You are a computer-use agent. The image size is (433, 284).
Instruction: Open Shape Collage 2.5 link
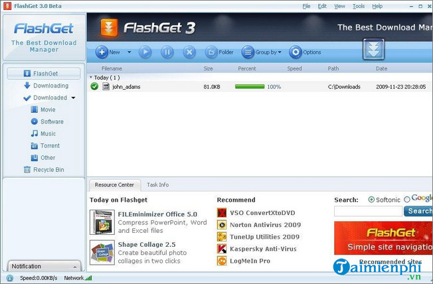coord(147,245)
